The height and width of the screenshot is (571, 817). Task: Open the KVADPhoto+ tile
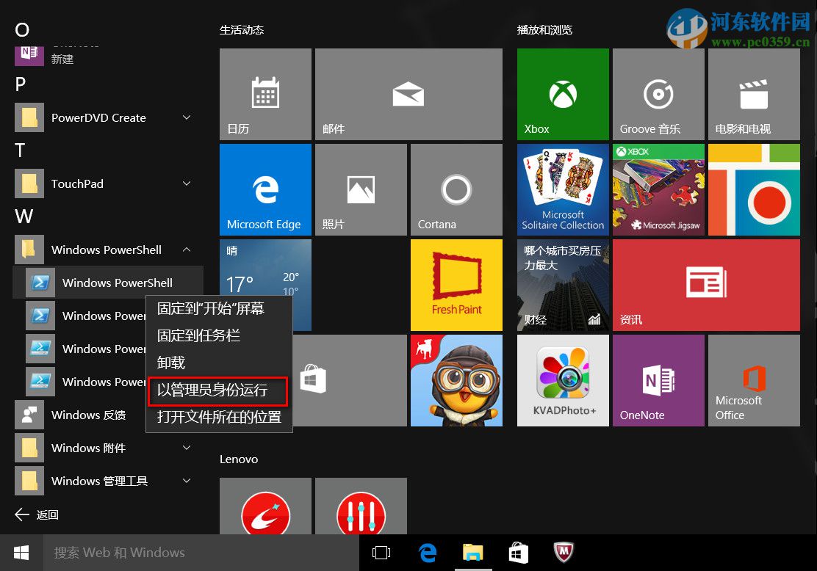(x=563, y=380)
